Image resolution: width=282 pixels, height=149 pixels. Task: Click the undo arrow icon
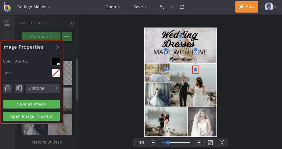point(162,7)
